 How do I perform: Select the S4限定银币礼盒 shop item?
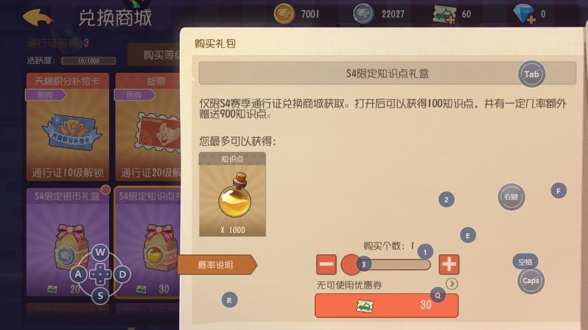tap(68, 242)
